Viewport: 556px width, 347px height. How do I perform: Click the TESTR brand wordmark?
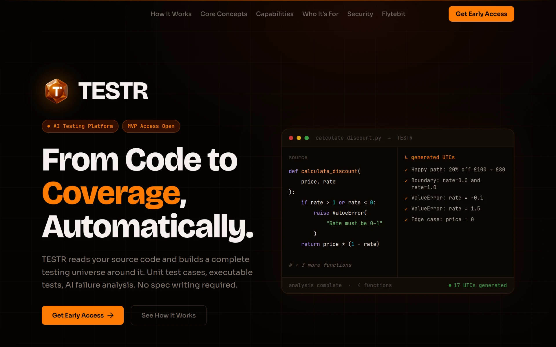click(x=113, y=91)
